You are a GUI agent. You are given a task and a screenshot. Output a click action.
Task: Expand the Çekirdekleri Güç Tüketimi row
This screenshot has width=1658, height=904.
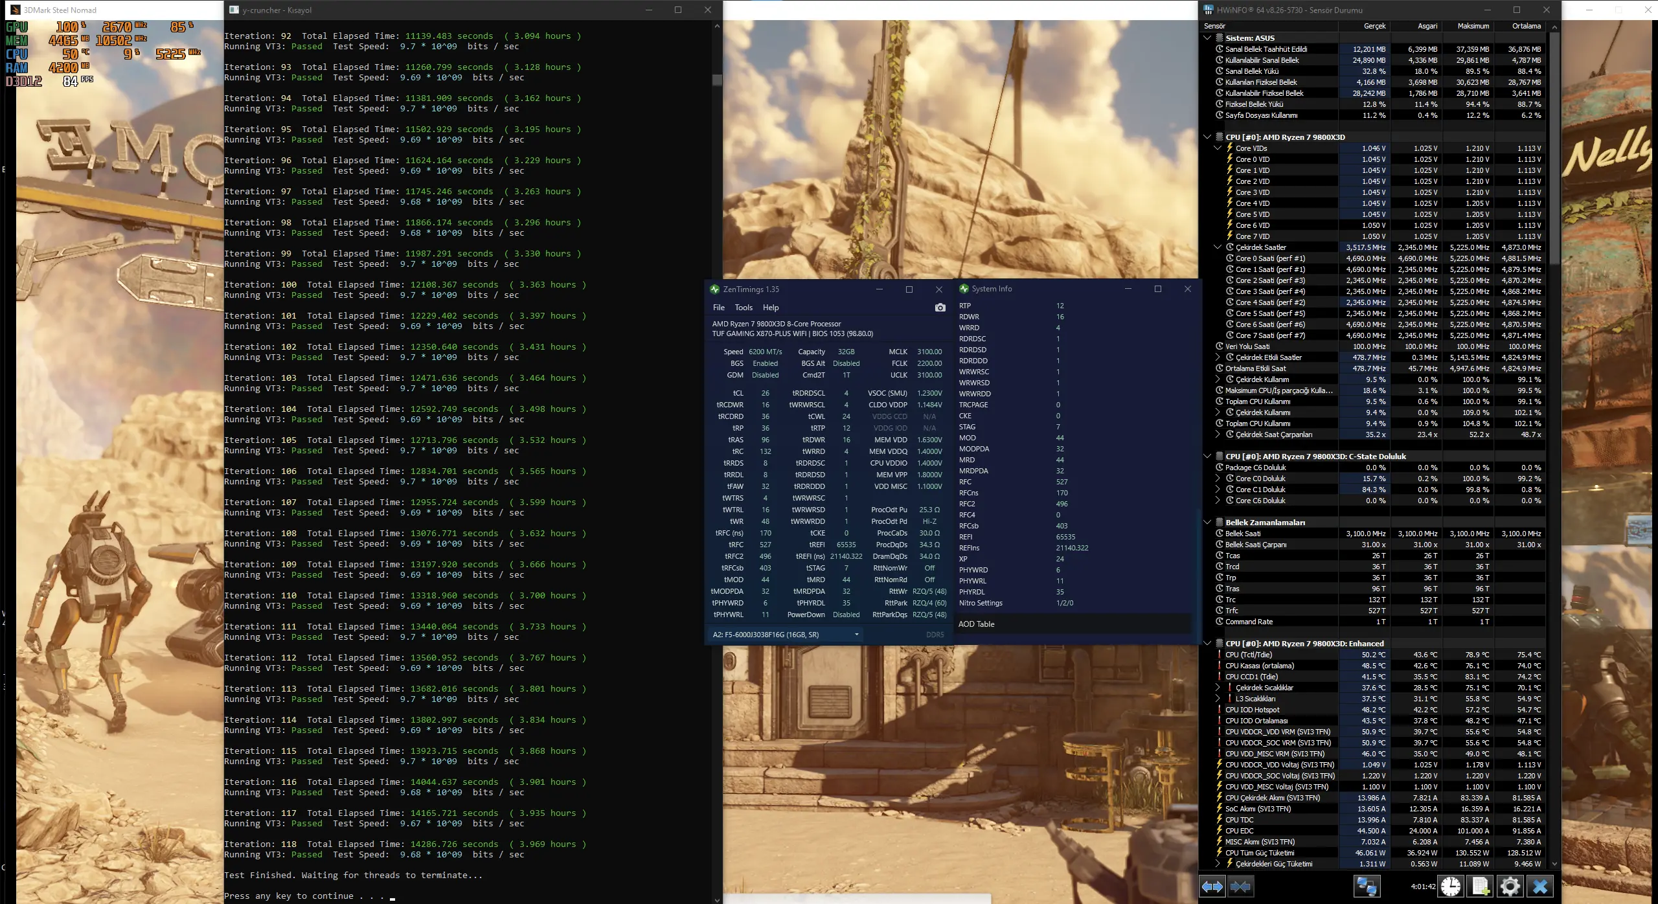pos(1218,864)
